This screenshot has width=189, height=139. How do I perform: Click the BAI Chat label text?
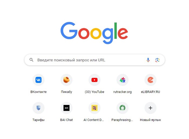click(x=66, y=120)
